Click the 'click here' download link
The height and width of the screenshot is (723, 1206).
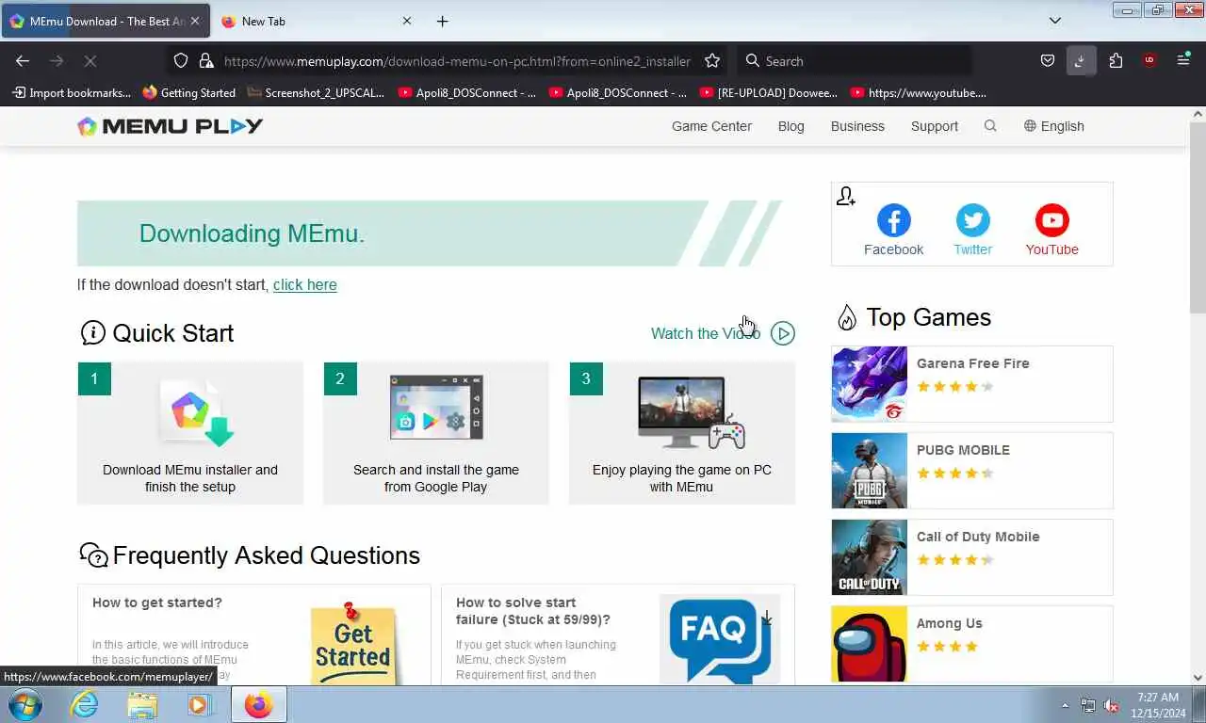tap(304, 284)
